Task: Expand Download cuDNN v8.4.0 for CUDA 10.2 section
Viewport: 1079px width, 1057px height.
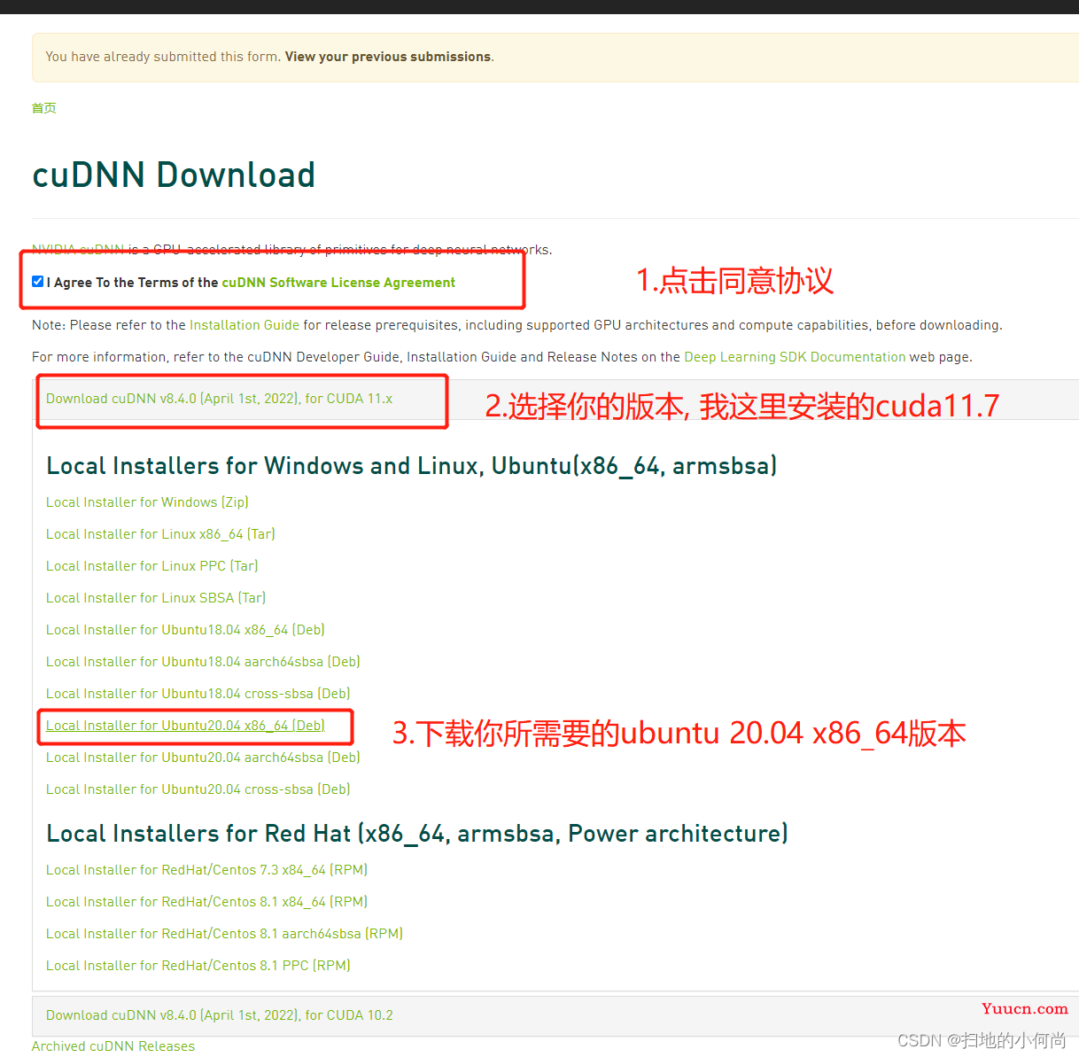Action: pos(220,1015)
